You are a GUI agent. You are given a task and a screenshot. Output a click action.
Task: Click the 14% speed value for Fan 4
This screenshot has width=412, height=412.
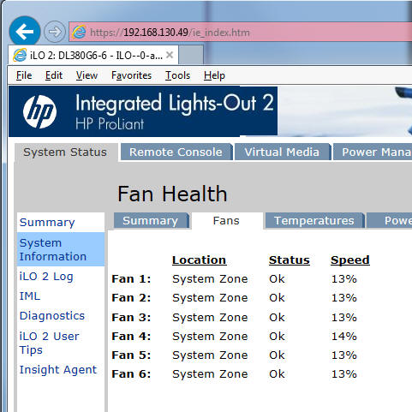point(343,337)
